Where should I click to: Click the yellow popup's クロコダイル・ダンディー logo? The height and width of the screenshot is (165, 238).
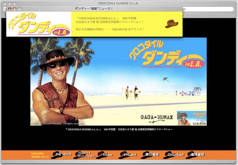point(39,24)
